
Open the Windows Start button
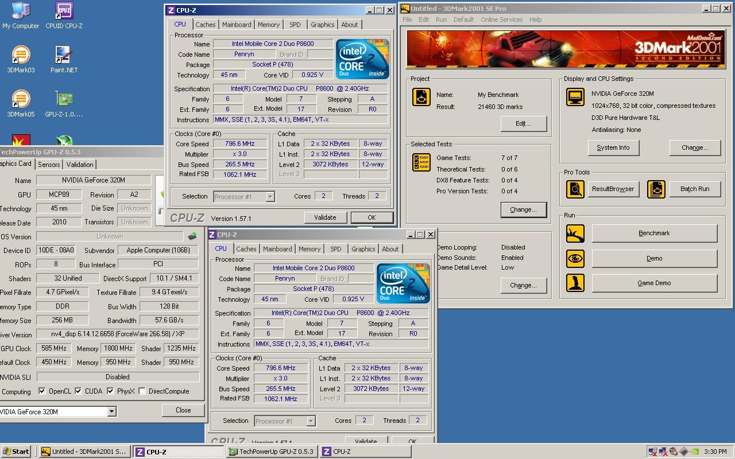coord(16,452)
